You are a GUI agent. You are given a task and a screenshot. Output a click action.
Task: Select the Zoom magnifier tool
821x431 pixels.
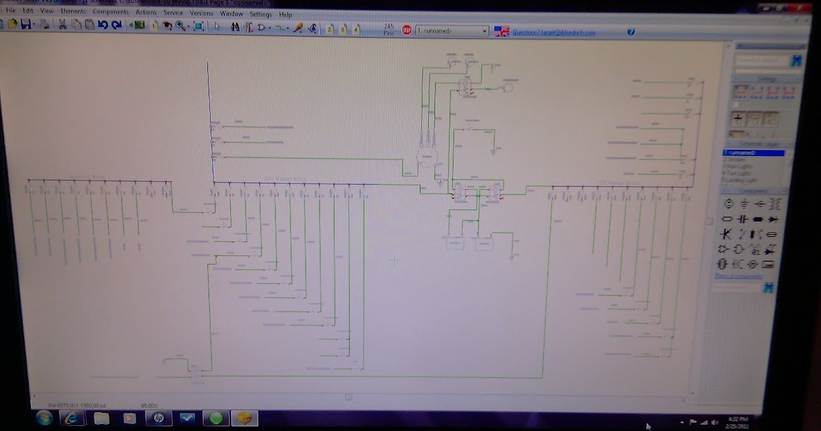tap(179, 25)
